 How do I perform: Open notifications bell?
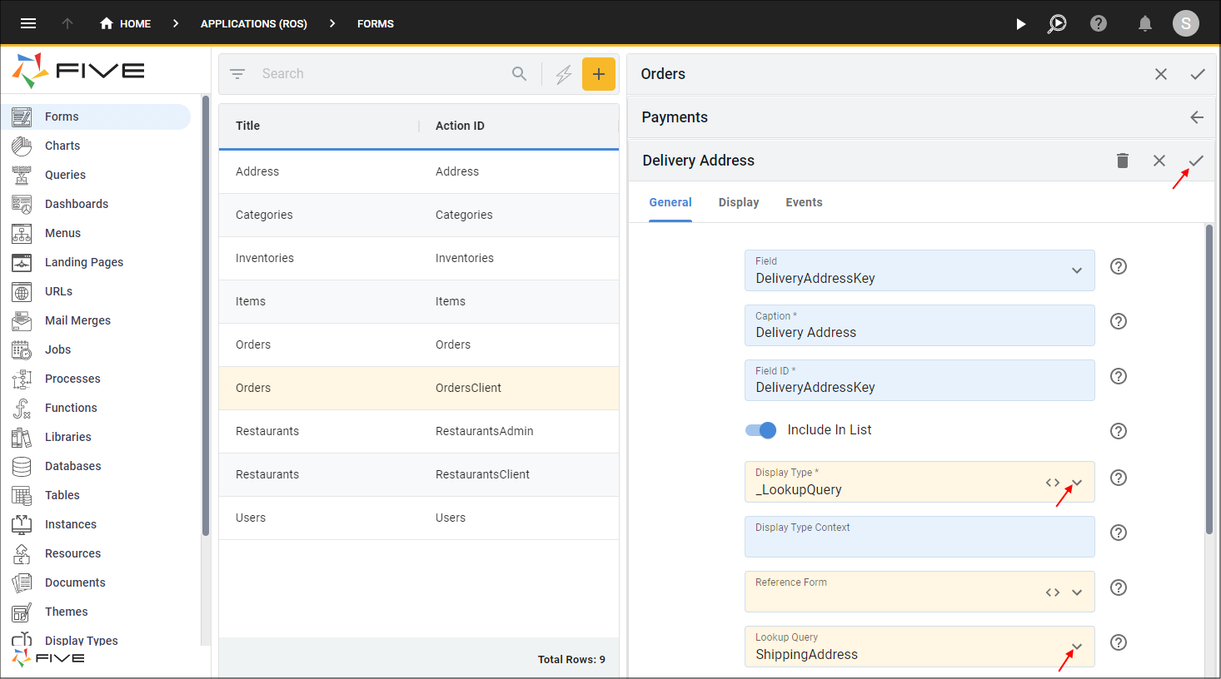1145,23
